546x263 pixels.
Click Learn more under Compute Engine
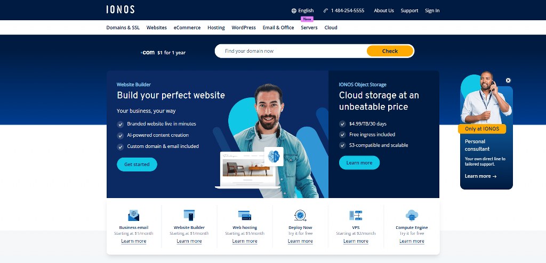pos(412,241)
